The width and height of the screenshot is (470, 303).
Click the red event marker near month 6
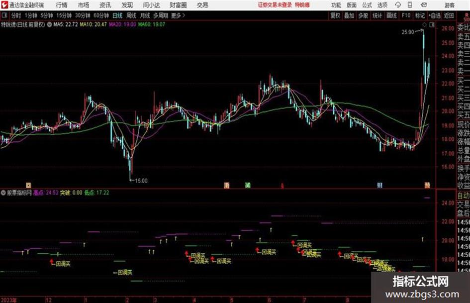tap(282, 186)
